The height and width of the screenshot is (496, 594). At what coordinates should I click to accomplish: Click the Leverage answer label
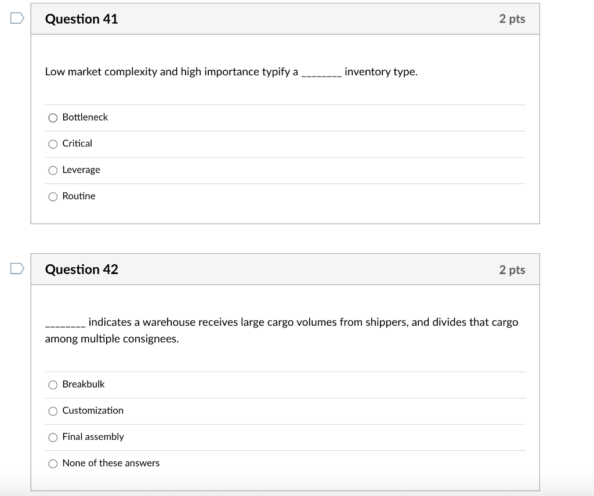click(x=81, y=170)
